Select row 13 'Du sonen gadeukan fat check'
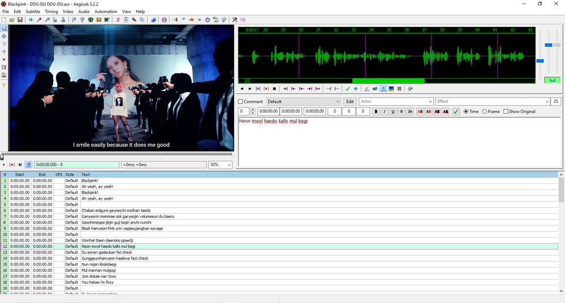This screenshot has height=303, width=565. click(x=279, y=253)
